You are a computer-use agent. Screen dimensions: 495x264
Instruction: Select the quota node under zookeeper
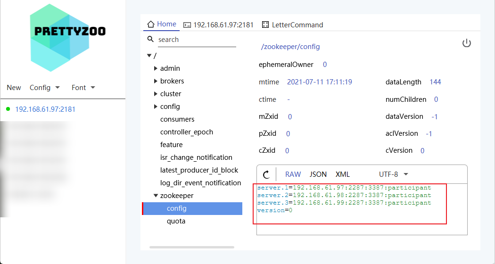(x=176, y=221)
